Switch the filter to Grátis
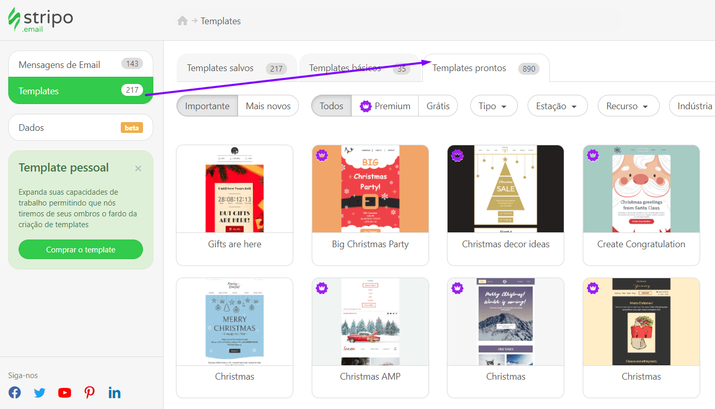715x409 pixels. [438, 106]
